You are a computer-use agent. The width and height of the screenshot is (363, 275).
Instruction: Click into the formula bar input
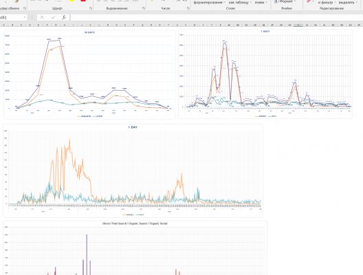(x=217, y=17)
